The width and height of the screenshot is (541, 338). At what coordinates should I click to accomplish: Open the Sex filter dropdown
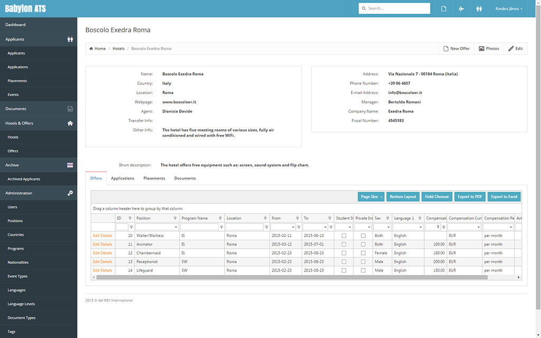tap(388, 227)
